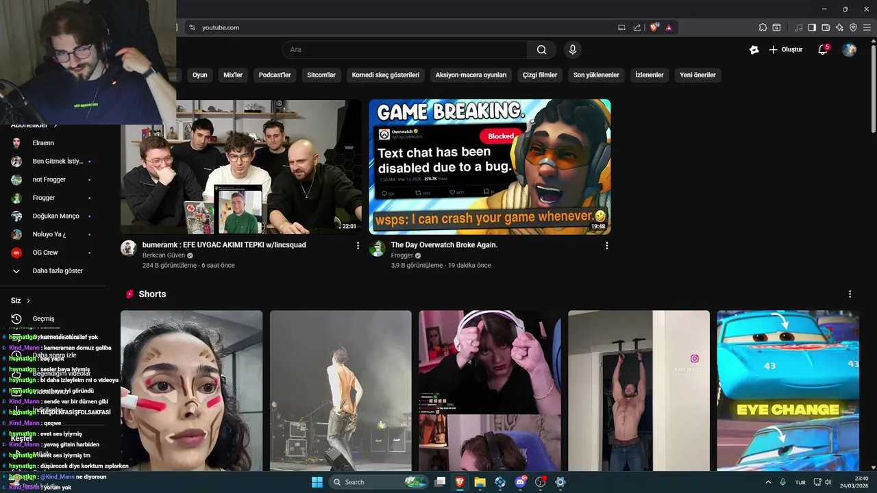Activate voice search microphone icon
The image size is (877, 493).
572,49
